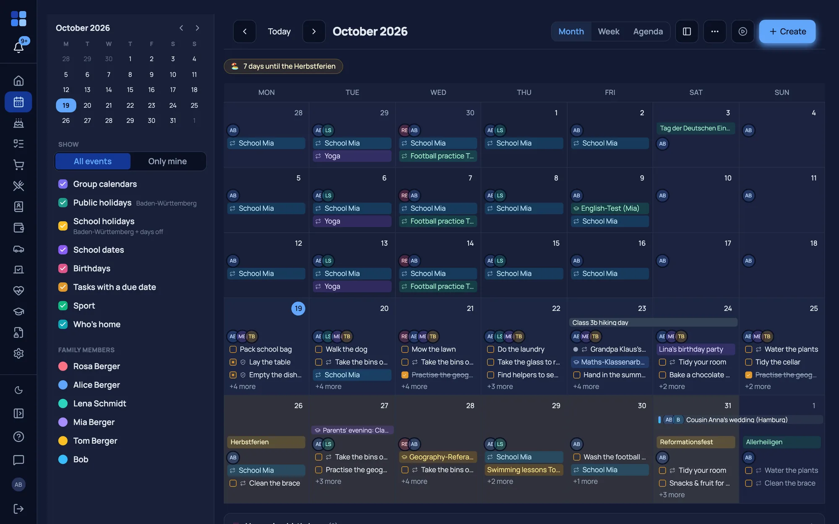Toggle the School holidays checkbox
This screenshot has height=524, width=839.
coord(63,226)
